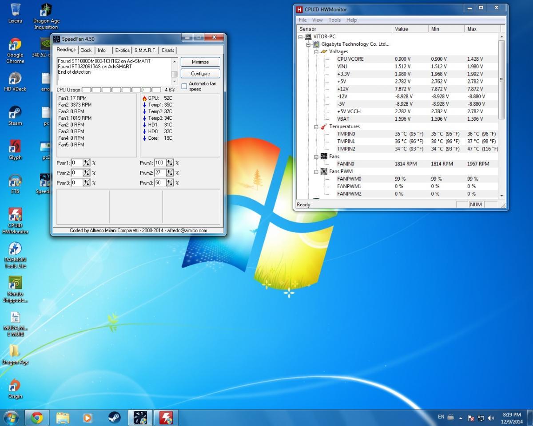
Task: Switch to SpeedFan via its taskbar button
Action: tap(140, 418)
